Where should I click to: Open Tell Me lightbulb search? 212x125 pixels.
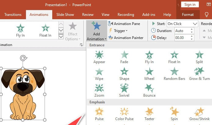(x=207, y=15)
